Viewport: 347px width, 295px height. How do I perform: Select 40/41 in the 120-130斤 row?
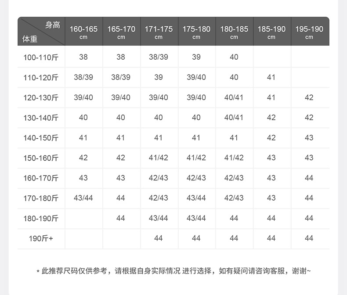pyautogui.click(x=234, y=97)
